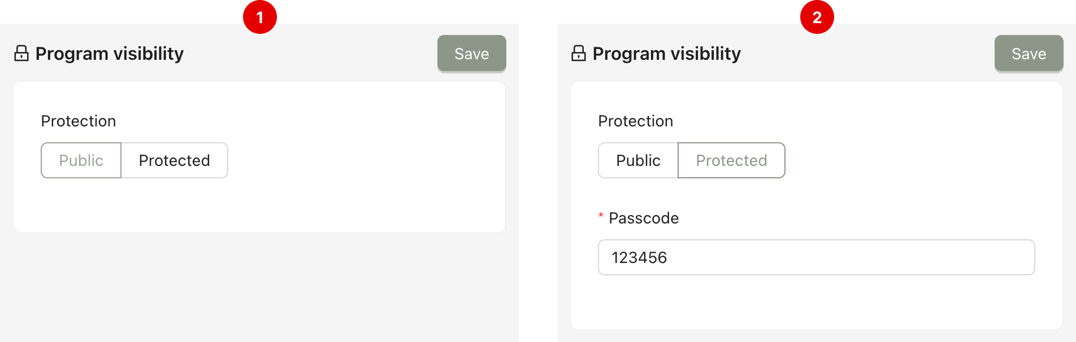Click the Passcode field label
The height and width of the screenshot is (342, 1076).
point(644,218)
